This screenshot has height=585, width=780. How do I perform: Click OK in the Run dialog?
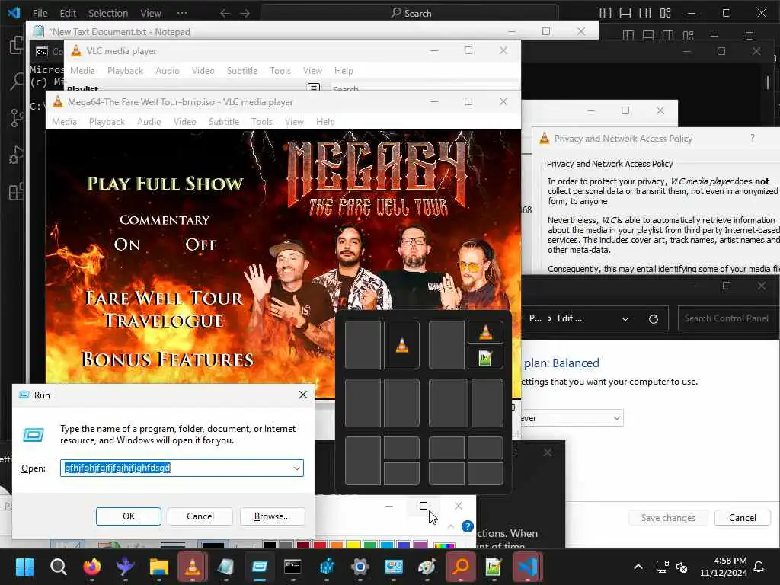click(x=128, y=516)
